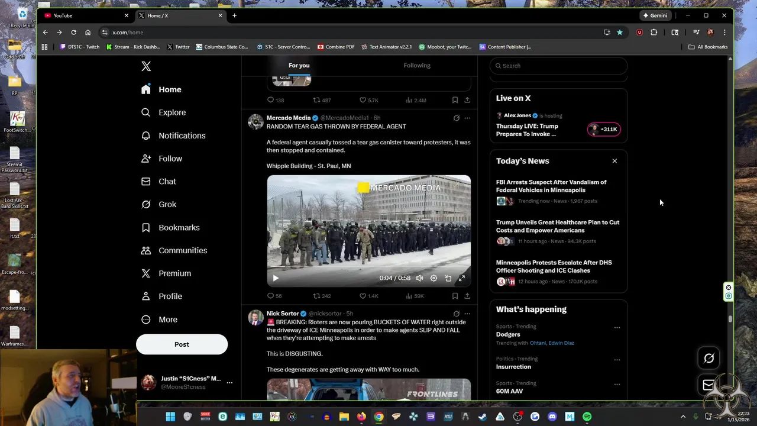The image size is (757, 426).
Task: Expand the video to fullscreen
Action: click(462, 278)
